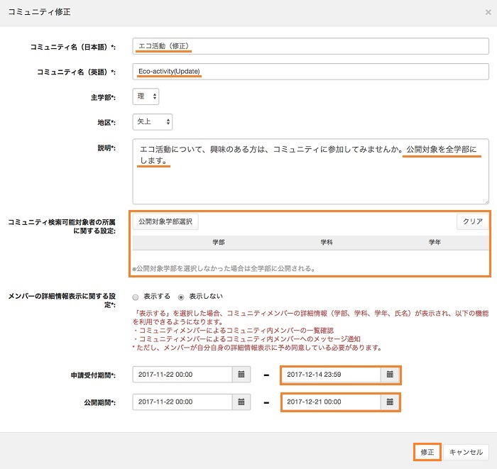Open calendar for application period end date
Screen dimensions: 497x469
coord(390,375)
